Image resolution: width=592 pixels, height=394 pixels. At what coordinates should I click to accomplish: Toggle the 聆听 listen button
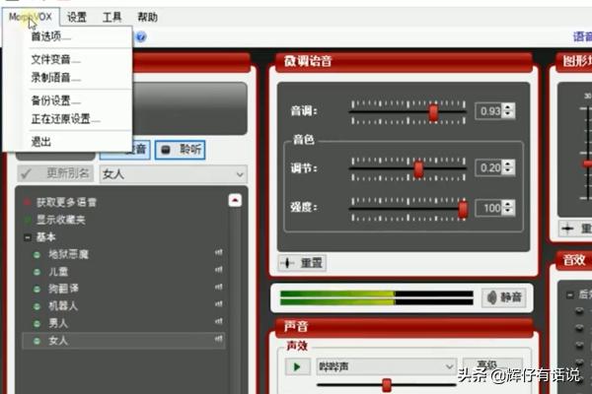click(181, 150)
